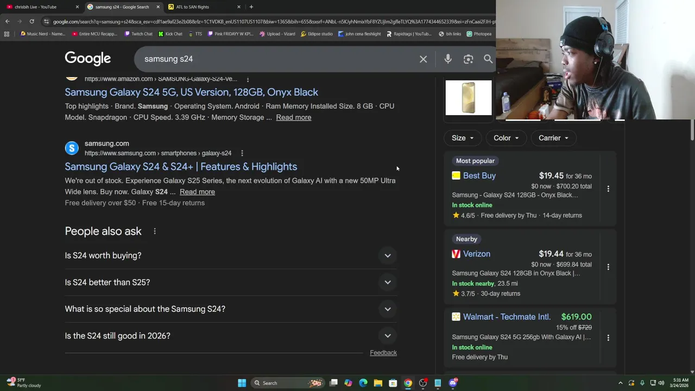This screenshot has height=391, width=695.
Task: Open a new browser tab
Action: 251,7
